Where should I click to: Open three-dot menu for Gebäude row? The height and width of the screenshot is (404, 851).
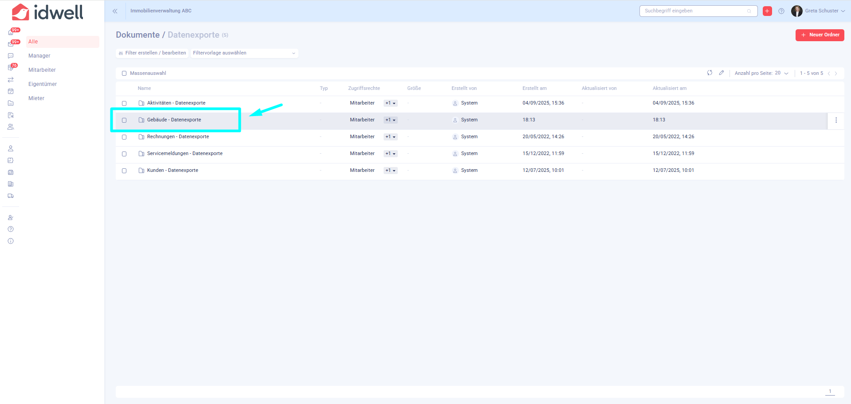click(836, 120)
